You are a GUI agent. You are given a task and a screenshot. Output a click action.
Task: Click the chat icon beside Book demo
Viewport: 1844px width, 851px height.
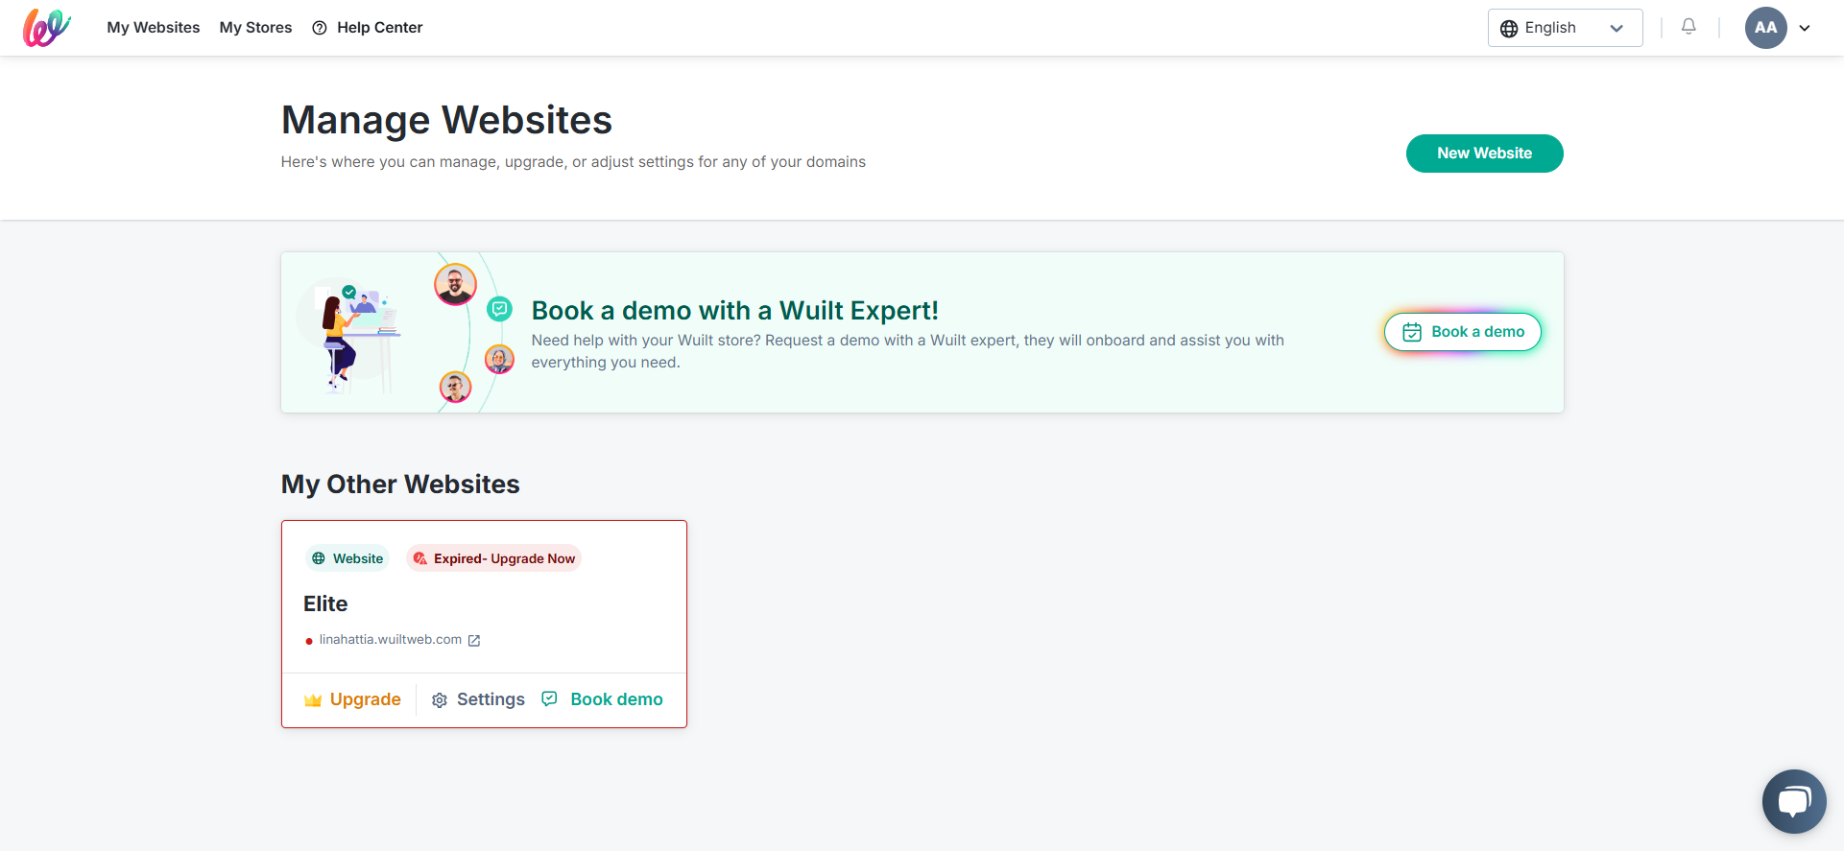(x=549, y=698)
